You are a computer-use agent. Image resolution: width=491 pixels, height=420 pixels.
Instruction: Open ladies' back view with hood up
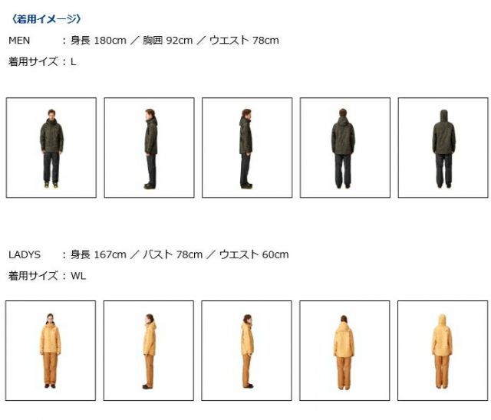[x=443, y=350]
